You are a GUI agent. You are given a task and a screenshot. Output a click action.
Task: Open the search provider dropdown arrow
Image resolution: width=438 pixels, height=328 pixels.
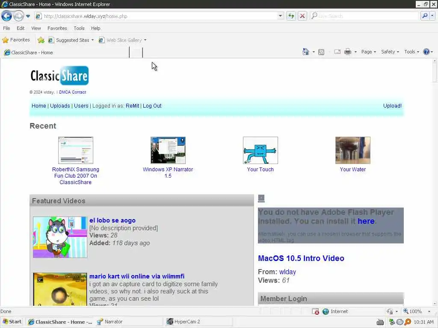tap(432, 16)
